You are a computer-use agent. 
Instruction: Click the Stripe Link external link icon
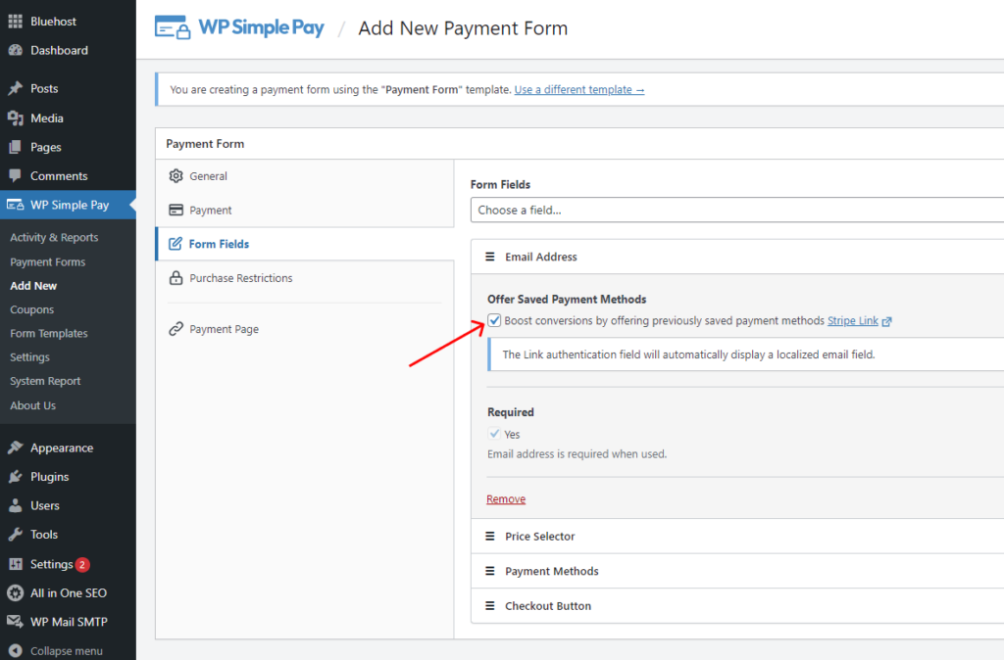[886, 321]
